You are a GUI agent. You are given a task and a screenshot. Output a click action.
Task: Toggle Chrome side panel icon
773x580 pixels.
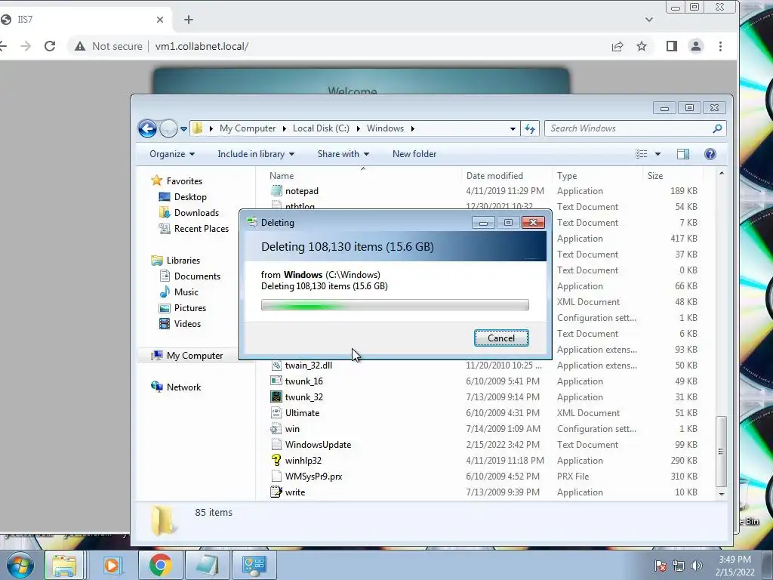click(671, 46)
